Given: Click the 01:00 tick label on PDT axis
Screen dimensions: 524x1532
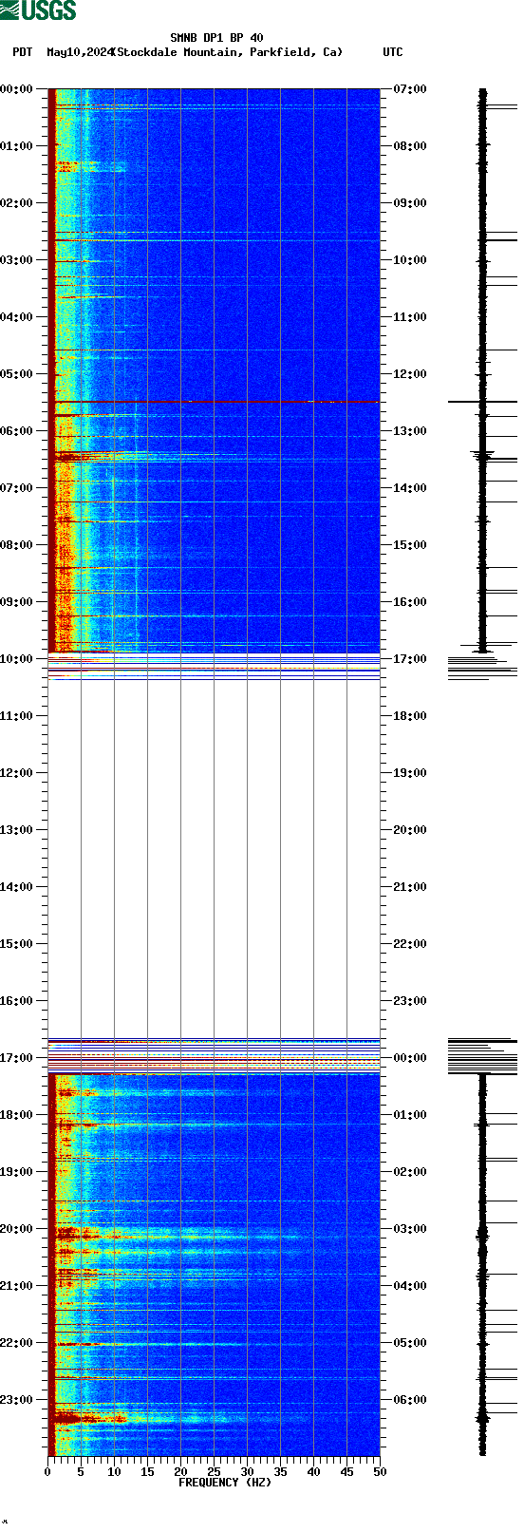Looking at the screenshot, I should point(16,146).
